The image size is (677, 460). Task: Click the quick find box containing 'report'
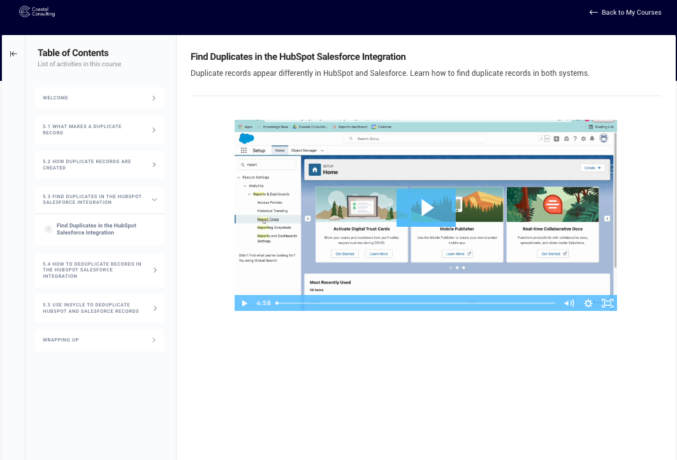pyautogui.click(x=267, y=165)
